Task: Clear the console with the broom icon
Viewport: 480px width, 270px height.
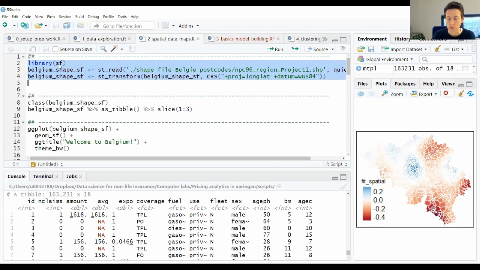Action: point(343,186)
